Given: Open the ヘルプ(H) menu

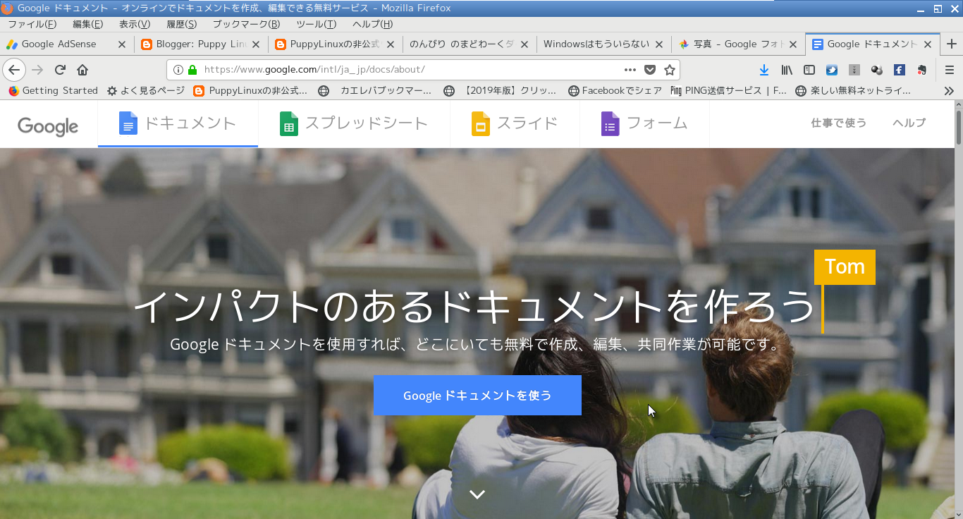Looking at the screenshot, I should 372,24.
